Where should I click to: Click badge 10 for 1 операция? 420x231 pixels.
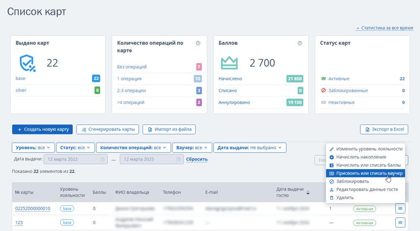click(198, 79)
